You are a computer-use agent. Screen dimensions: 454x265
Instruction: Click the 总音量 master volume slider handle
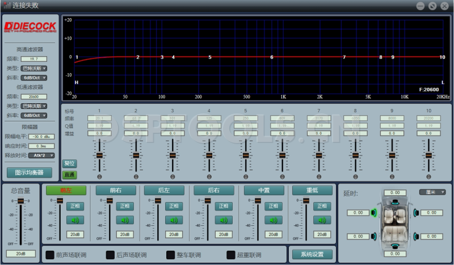(x=21, y=201)
